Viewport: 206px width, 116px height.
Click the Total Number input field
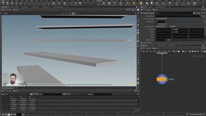point(160,22)
